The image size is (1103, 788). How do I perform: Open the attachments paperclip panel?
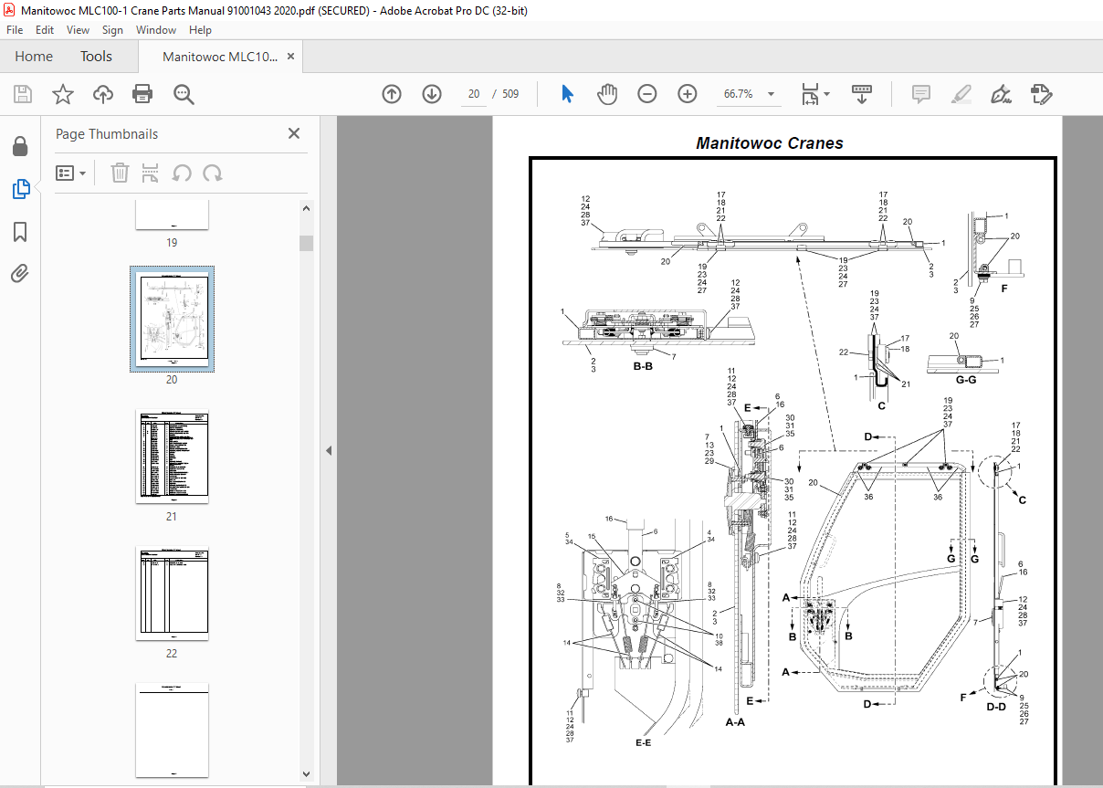click(x=20, y=273)
